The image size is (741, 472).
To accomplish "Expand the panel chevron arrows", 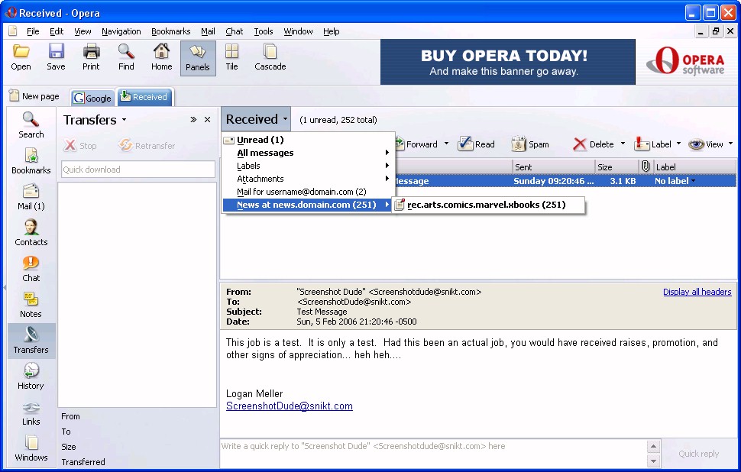I will point(193,120).
